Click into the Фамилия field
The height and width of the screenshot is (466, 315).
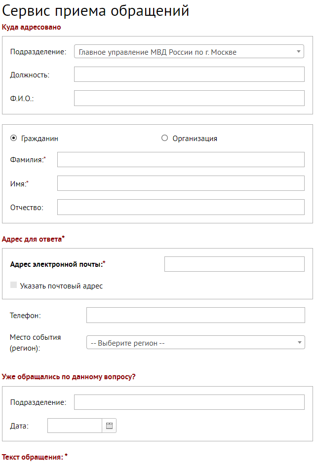pos(181,160)
